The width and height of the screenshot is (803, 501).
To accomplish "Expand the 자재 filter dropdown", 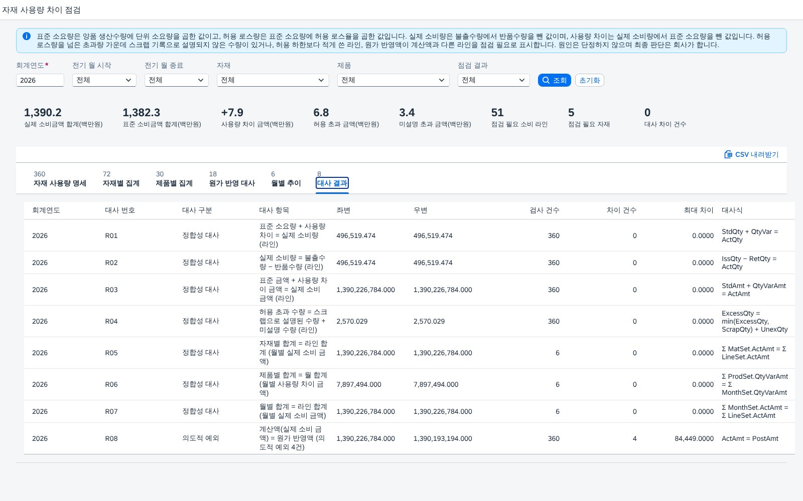I will coord(273,80).
